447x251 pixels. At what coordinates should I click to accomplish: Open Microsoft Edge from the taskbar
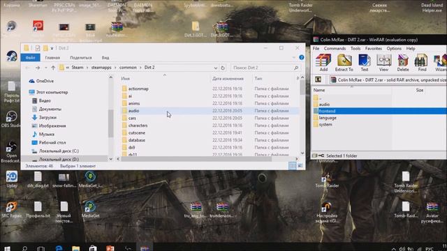(59, 248)
